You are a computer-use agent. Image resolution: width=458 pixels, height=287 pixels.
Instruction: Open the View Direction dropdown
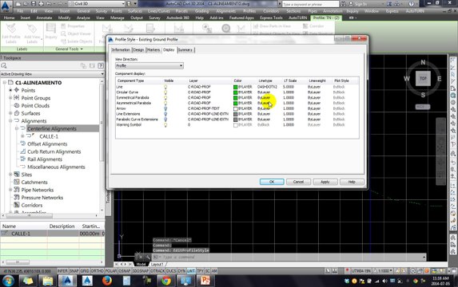click(149, 66)
